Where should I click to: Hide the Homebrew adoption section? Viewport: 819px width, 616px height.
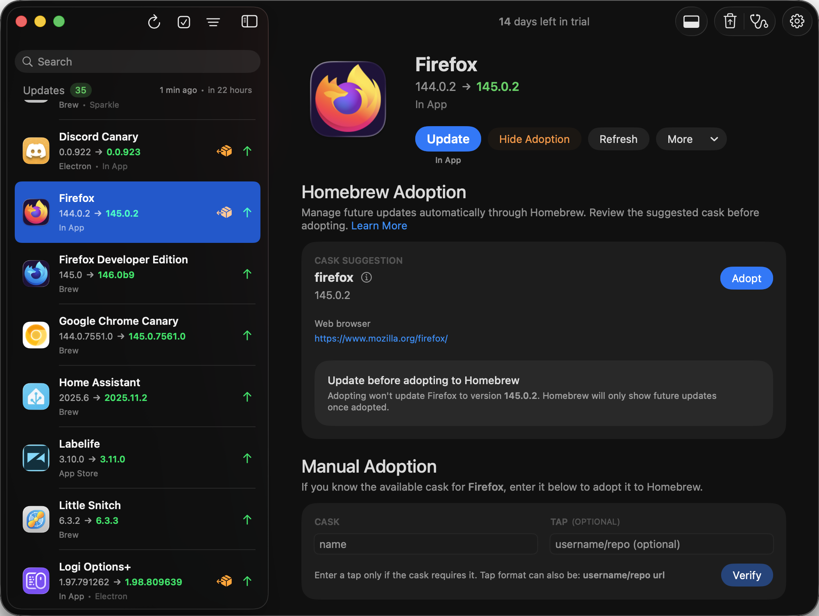534,139
